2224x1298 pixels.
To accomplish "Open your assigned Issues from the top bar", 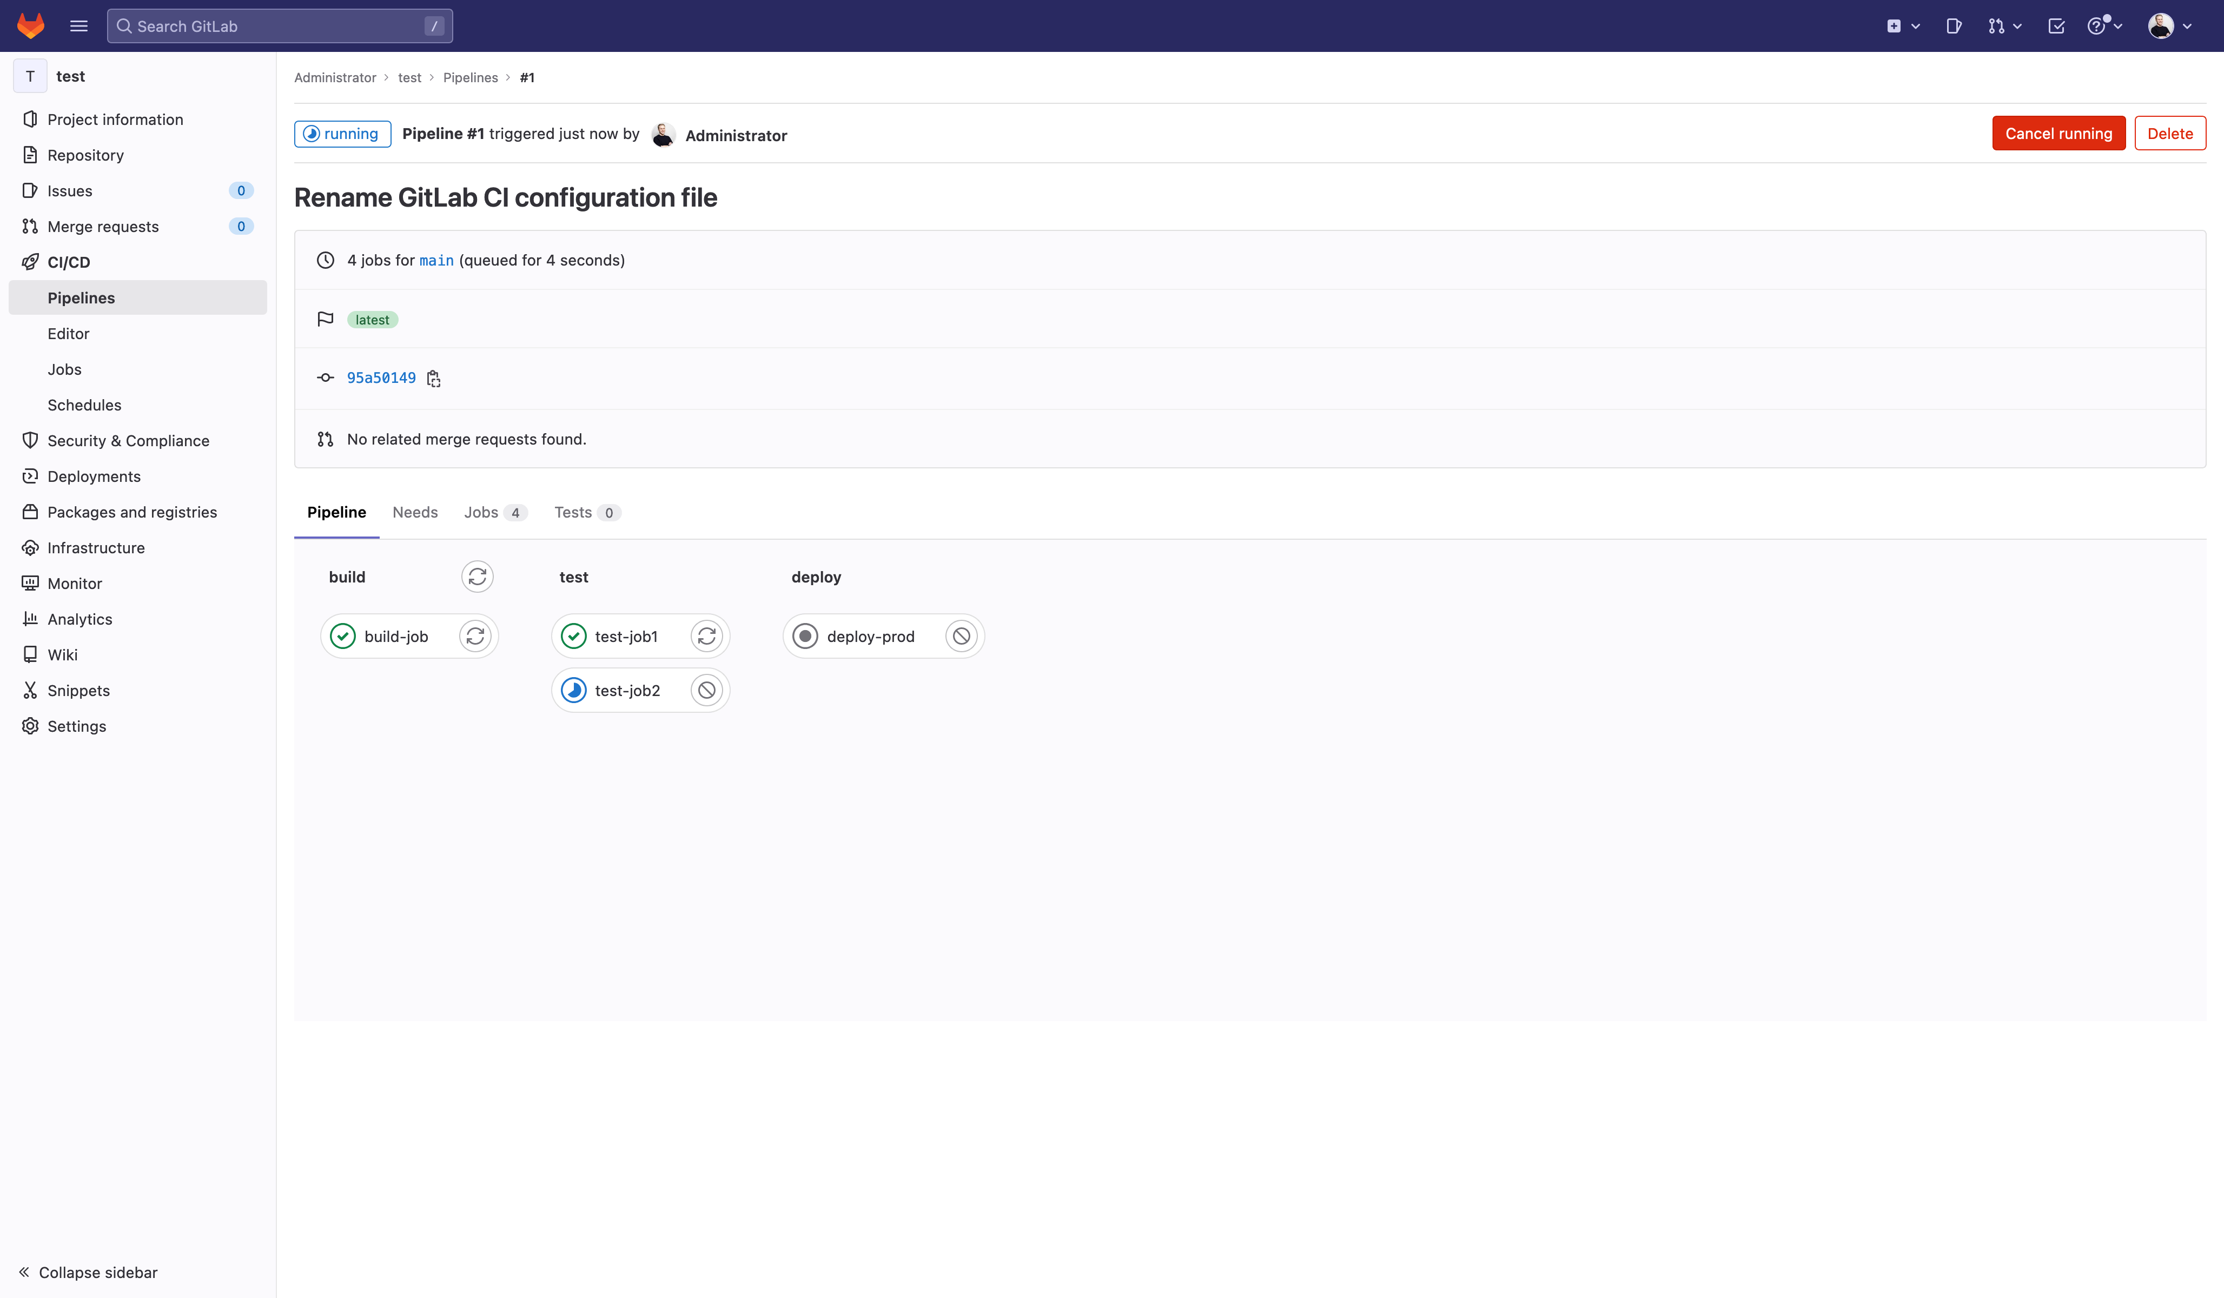I will (x=1953, y=25).
